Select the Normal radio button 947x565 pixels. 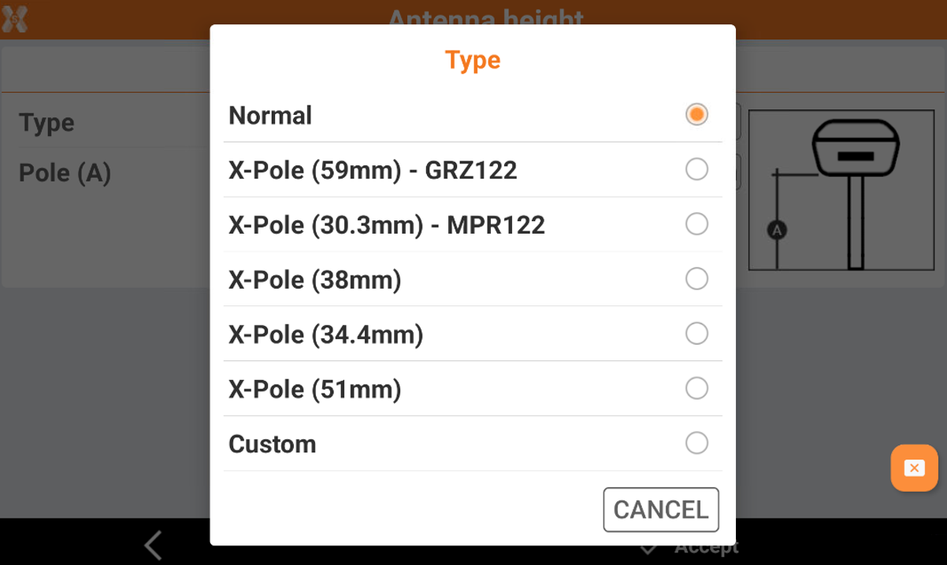click(696, 115)
